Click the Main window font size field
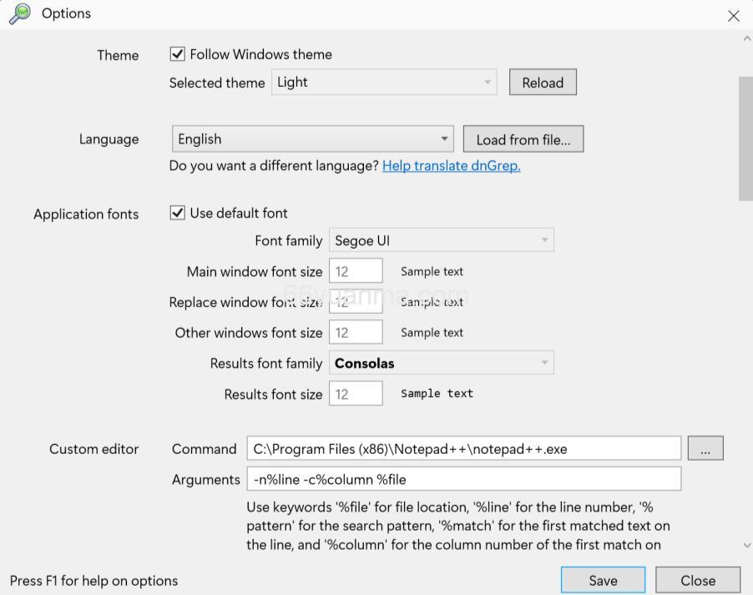 coord(356,270)
